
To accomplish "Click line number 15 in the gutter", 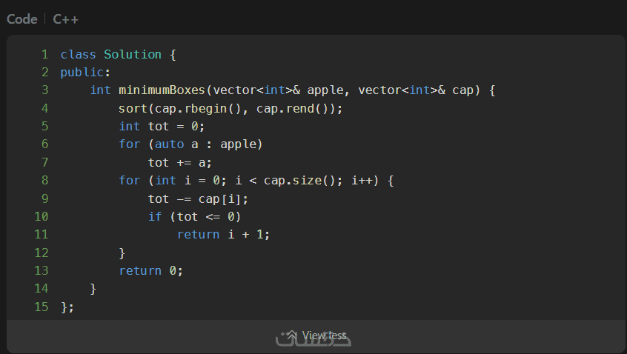I will tap(42, 306).
